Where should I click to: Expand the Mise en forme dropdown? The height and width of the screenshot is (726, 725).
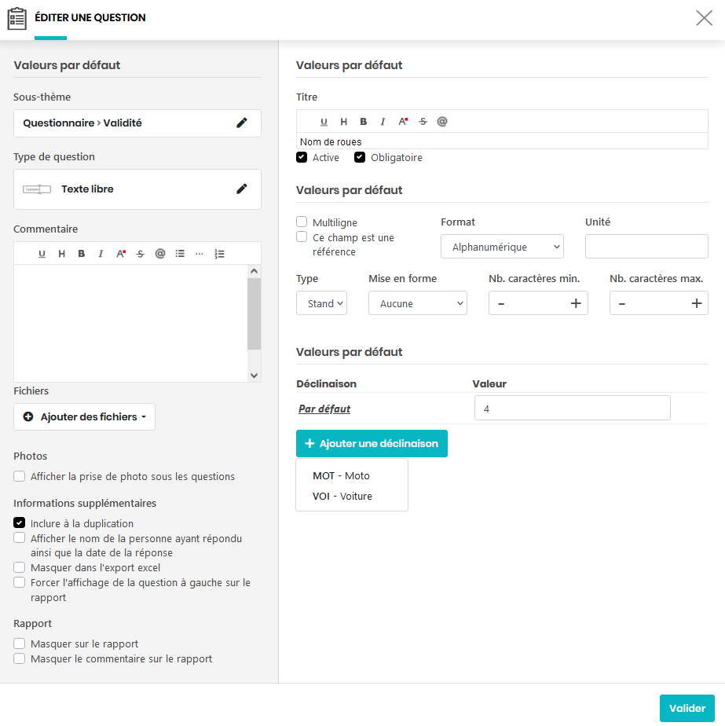(417, 303)
